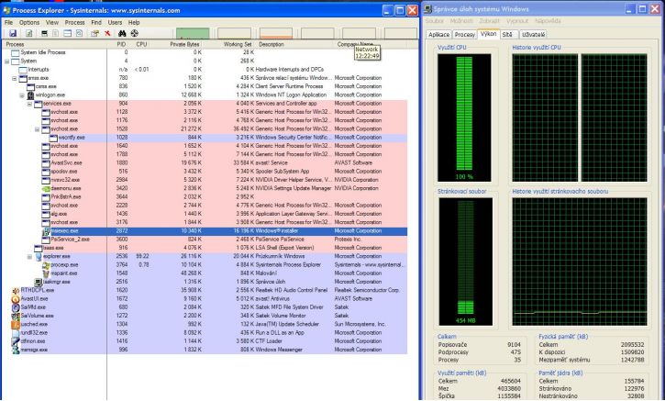The width and height of the screenshot is (665, 401).
Task: Click the SaiVolume.exe process icon
Action: tap(16, 316)
